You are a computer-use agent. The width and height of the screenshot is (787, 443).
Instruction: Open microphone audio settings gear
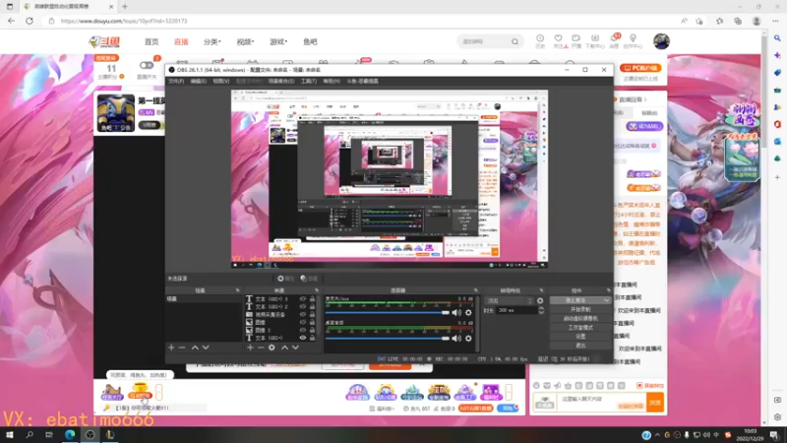point(468,312)
